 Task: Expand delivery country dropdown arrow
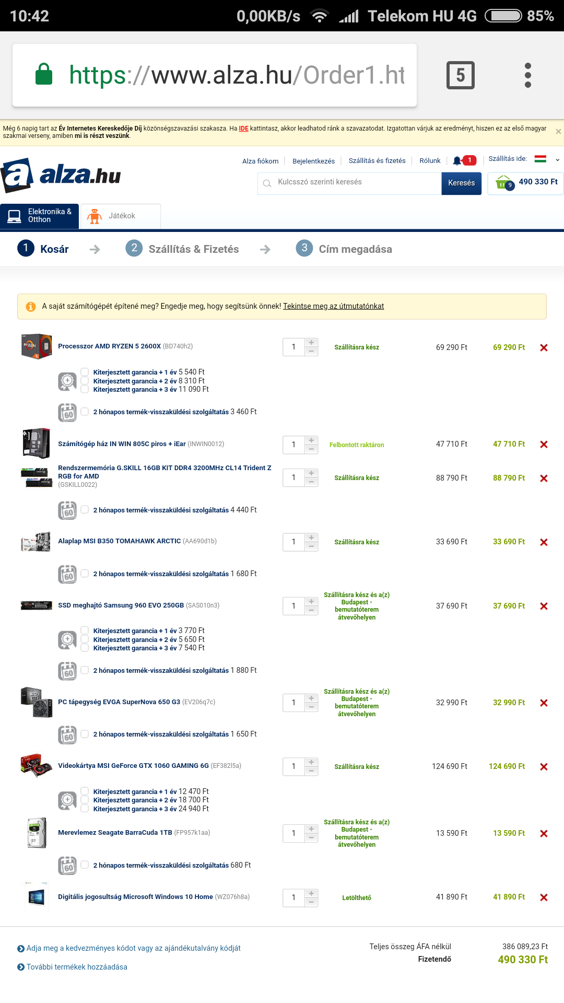click(x=557, y=160)
